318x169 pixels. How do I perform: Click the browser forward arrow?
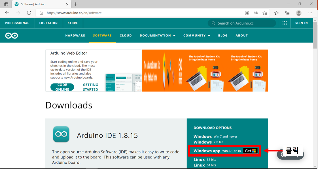pyautogui.click(x=18, y=13)
